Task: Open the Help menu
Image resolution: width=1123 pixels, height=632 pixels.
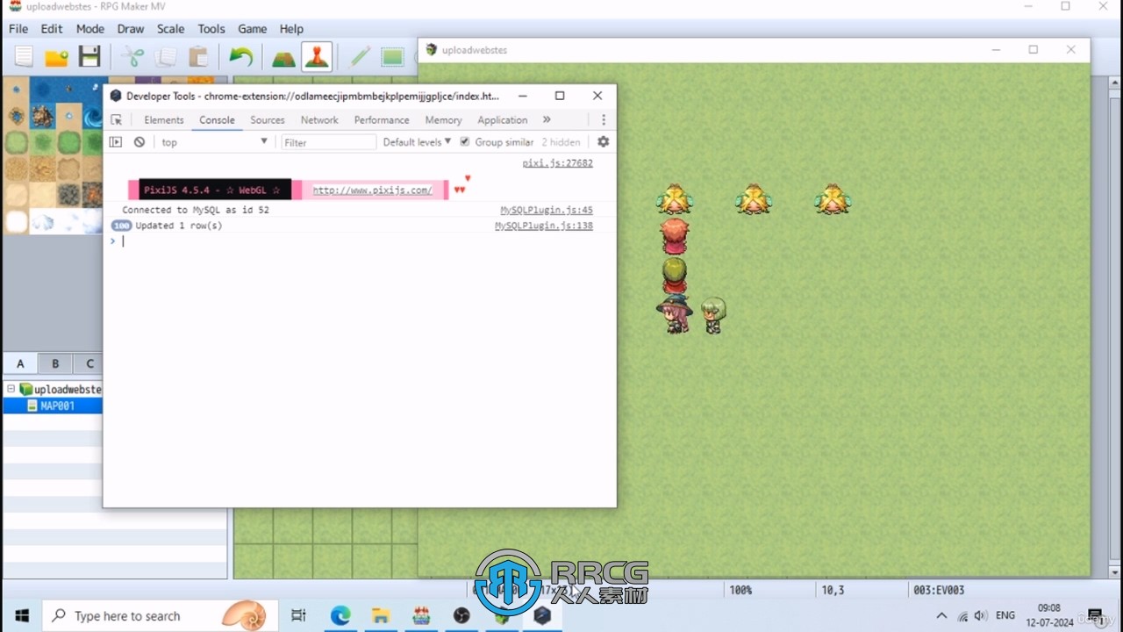Action: [x=291, y=29]
